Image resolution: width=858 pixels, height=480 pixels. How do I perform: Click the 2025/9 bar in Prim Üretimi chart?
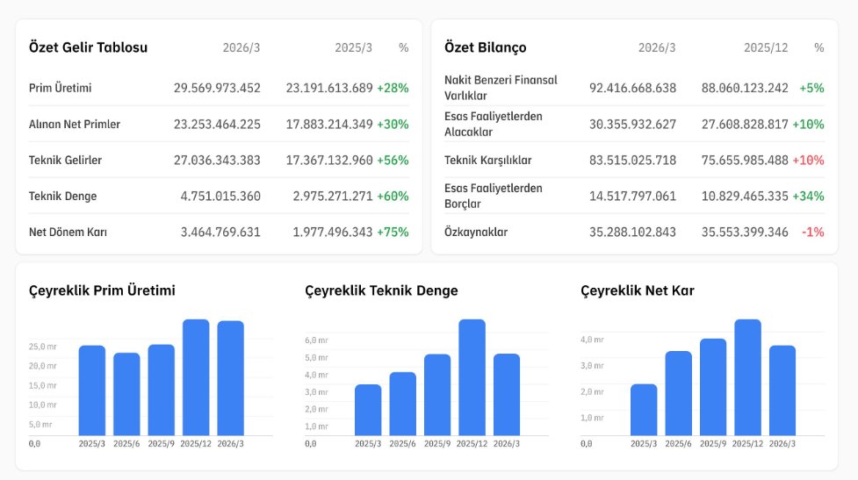[x=162, y=390]
